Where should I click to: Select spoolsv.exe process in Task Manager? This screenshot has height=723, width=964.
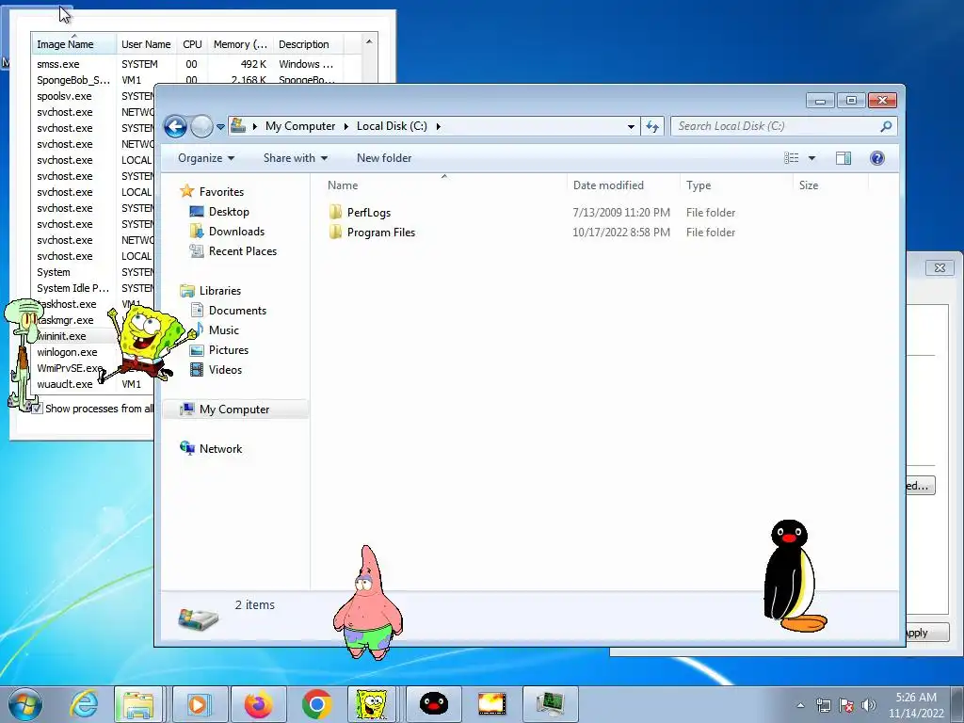(64, 96)
